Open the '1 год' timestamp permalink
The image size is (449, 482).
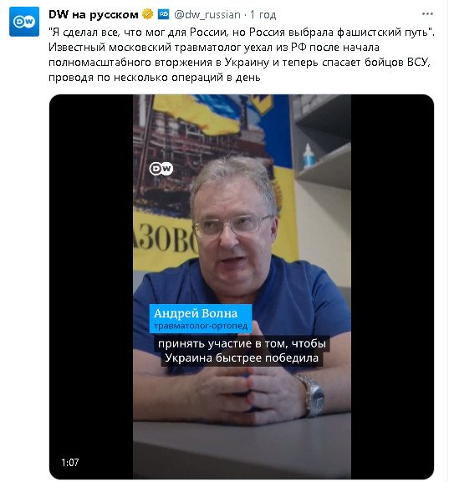pyautogui.click(x=263, y=14)
